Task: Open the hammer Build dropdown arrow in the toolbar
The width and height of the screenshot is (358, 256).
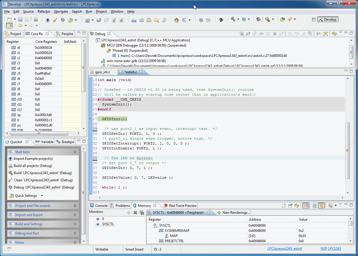Action: click(x=238, y=19)
